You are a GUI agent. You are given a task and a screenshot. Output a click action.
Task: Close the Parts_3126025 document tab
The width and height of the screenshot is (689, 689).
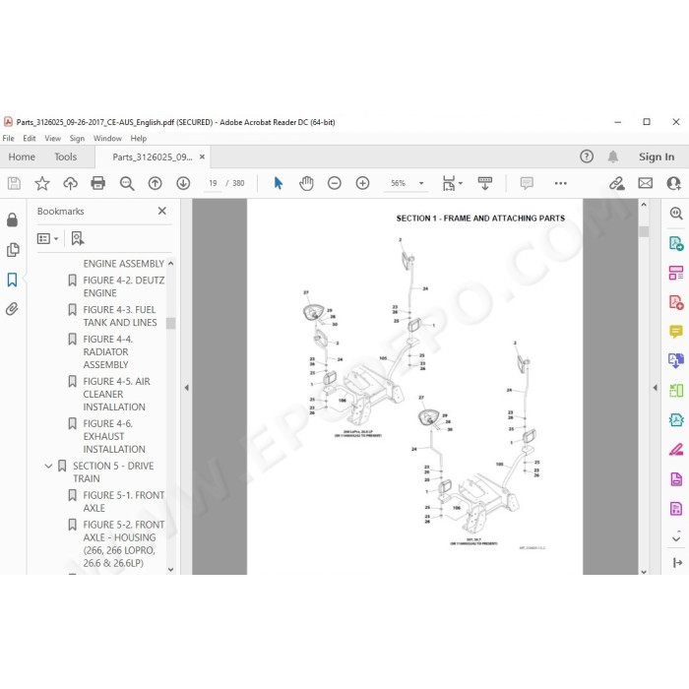[202, 157]
